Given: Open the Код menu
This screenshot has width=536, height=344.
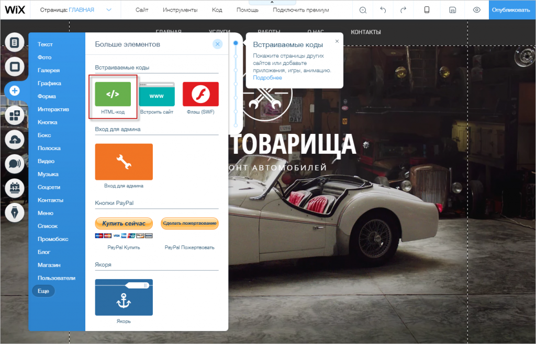Looking at the screenshot, I should [217, 10].
